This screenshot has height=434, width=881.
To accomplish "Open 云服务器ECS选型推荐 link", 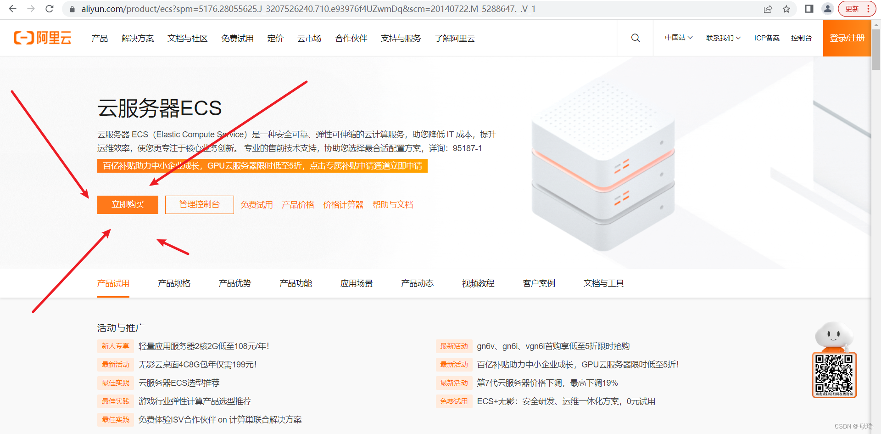I will (x=179, y=383).
